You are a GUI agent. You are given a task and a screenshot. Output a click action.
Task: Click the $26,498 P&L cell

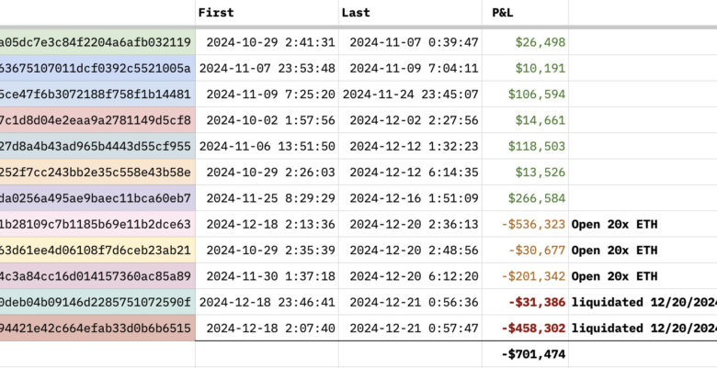coord(526,42)
